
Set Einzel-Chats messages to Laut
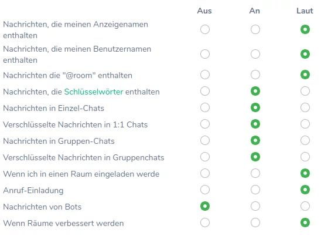pyautogui.click(x=305, y=107)
